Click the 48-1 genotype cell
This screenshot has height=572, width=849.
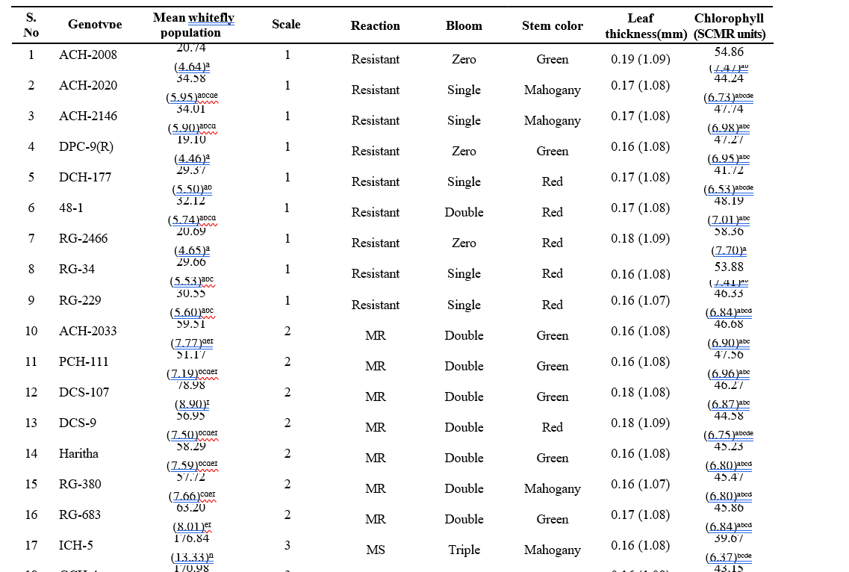72,208
